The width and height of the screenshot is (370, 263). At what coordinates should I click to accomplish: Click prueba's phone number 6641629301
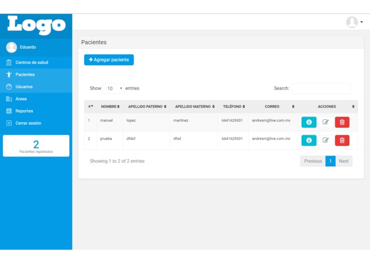(x=232, y=139)
